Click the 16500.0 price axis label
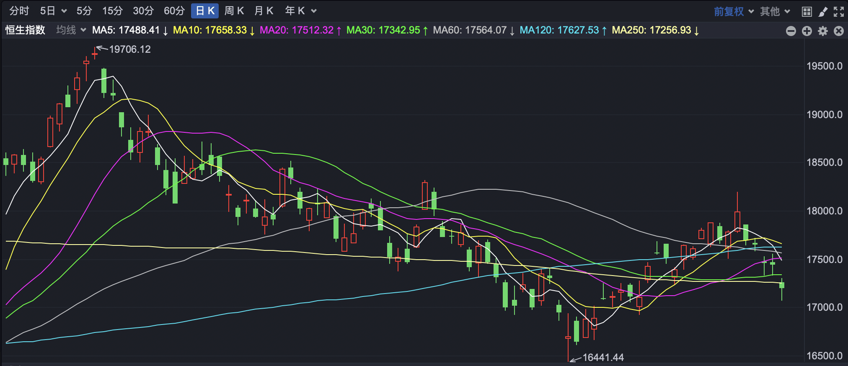 click(825, 356)
